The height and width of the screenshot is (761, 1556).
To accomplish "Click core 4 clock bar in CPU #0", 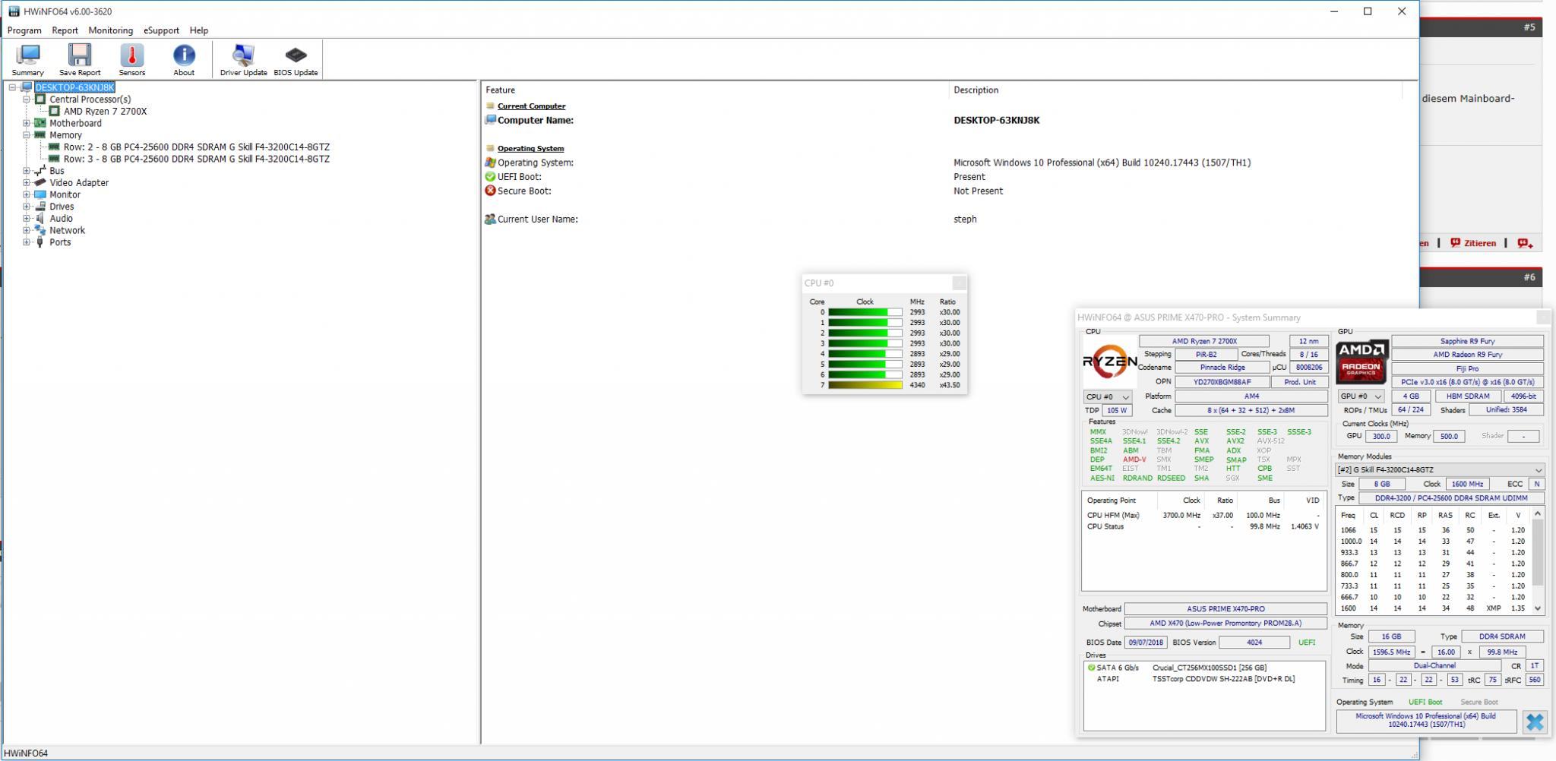I will 865,354.
